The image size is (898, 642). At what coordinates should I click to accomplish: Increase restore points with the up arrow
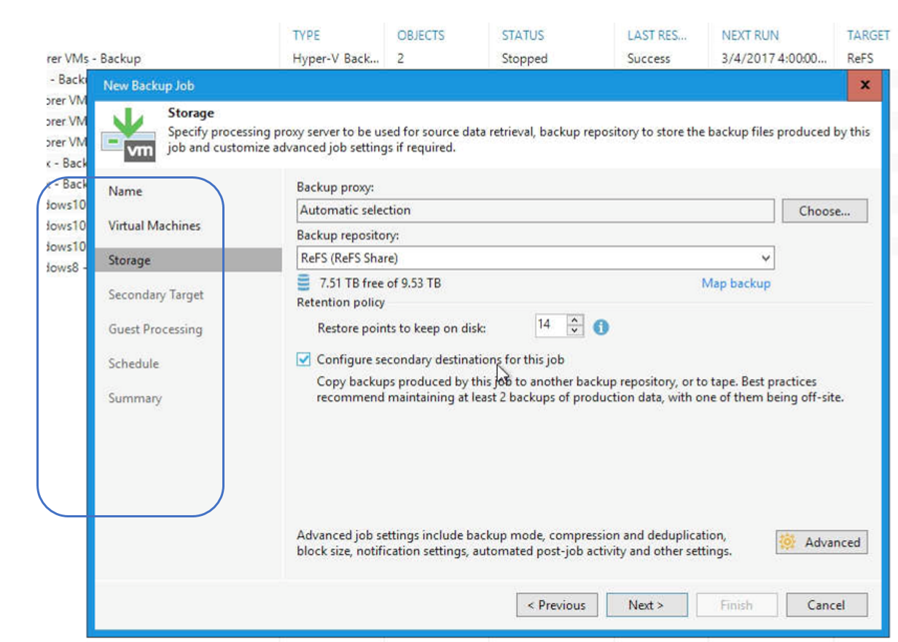pos(575,321)
